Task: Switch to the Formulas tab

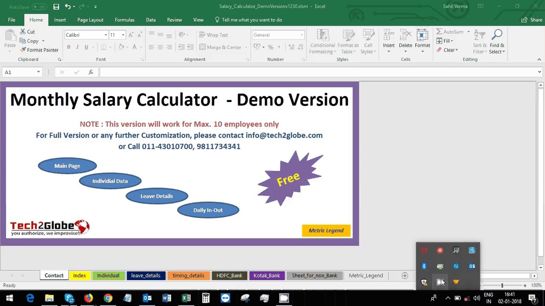Action: coord(125,20)
